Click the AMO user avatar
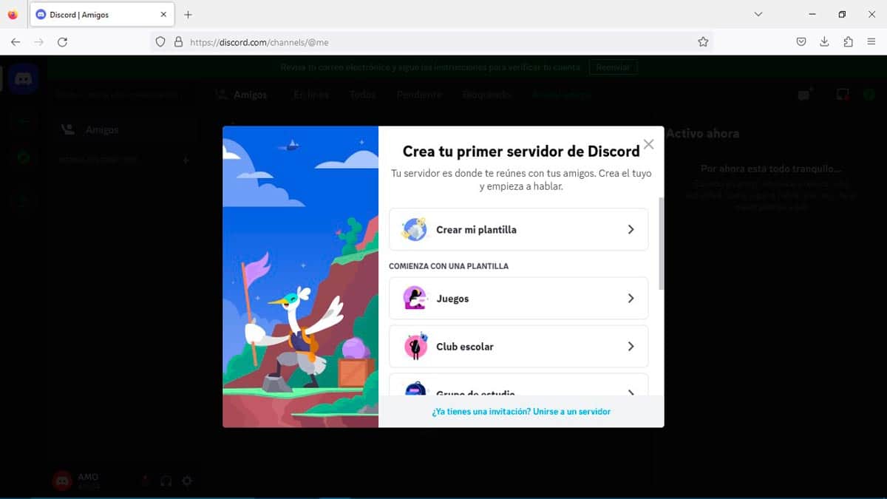Image resolution: width=887 pixels, height=499 pixels. [x=63, y=481]
